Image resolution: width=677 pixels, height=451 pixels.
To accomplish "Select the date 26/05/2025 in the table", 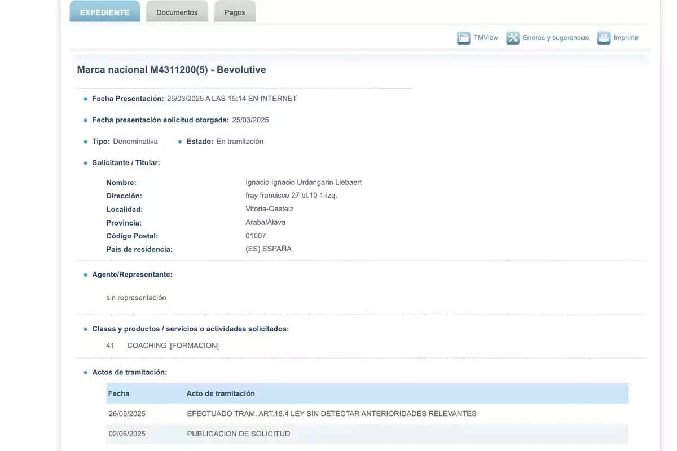I will 127,414.
